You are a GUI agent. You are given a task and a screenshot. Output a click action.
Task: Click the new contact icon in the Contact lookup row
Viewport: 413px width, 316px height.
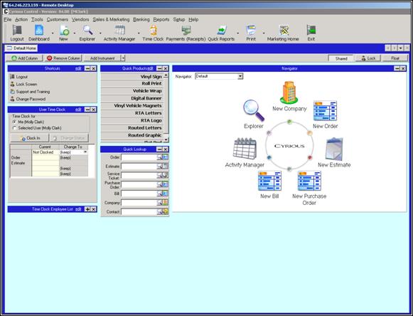click(x=166, y=211)
